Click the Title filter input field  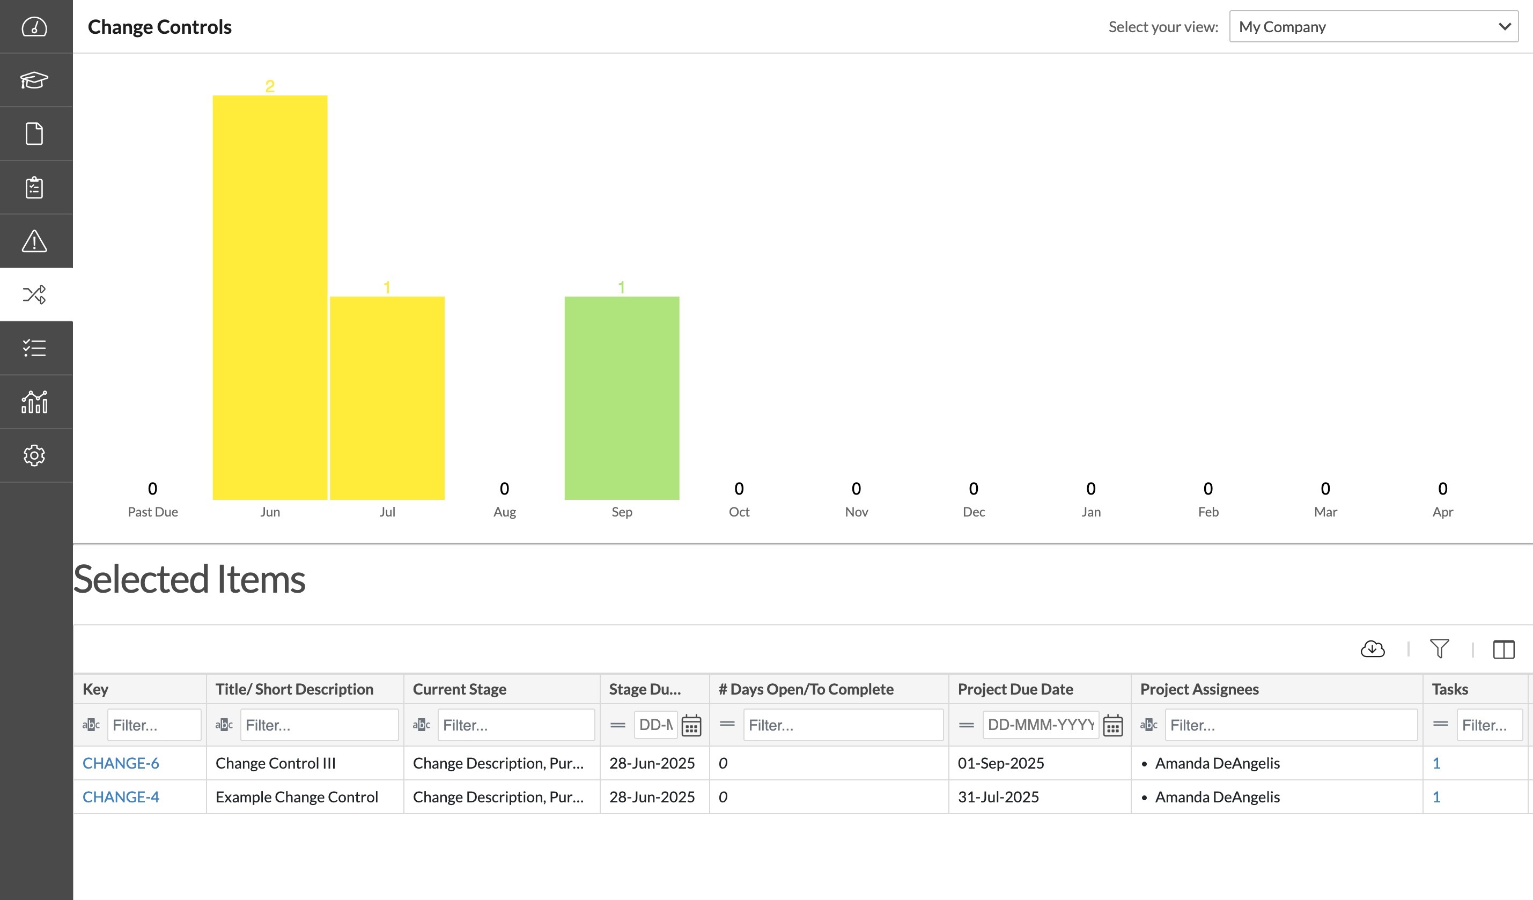pyautogui.click(x=319, y=725)
